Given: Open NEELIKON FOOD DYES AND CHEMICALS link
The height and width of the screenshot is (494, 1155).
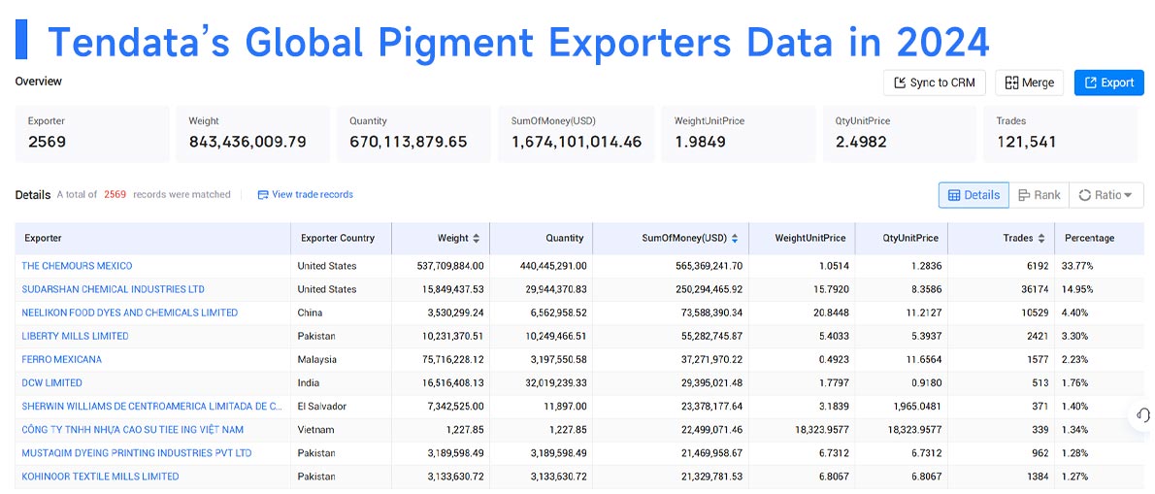Looking at the screenshot, I should pyautogui.click(x=130, y=313).
